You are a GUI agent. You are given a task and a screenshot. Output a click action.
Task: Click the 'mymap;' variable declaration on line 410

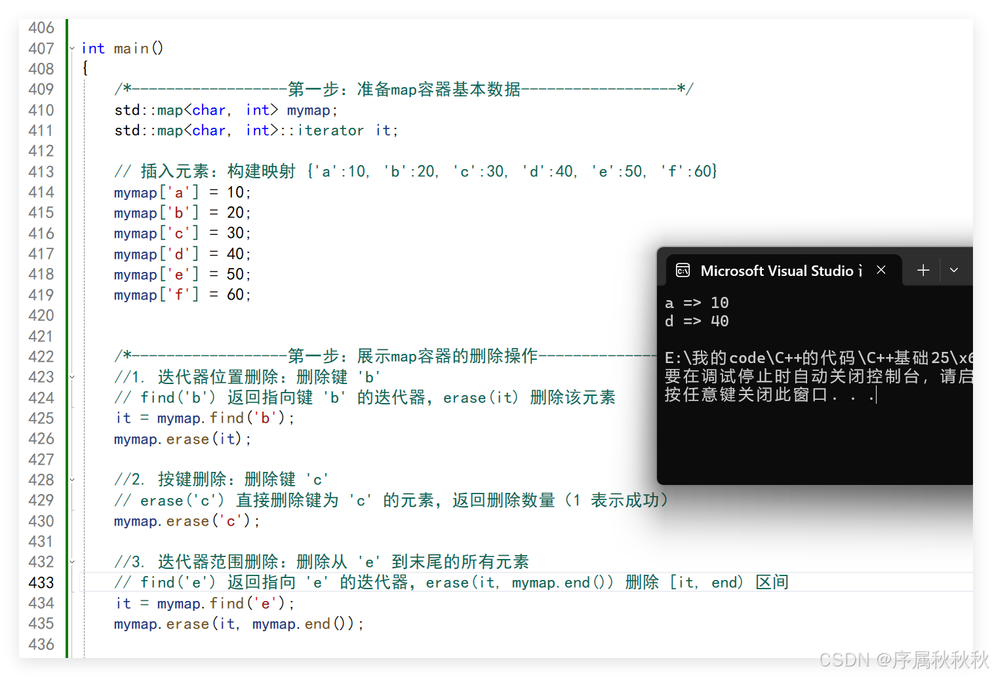[x=312, y=110]
